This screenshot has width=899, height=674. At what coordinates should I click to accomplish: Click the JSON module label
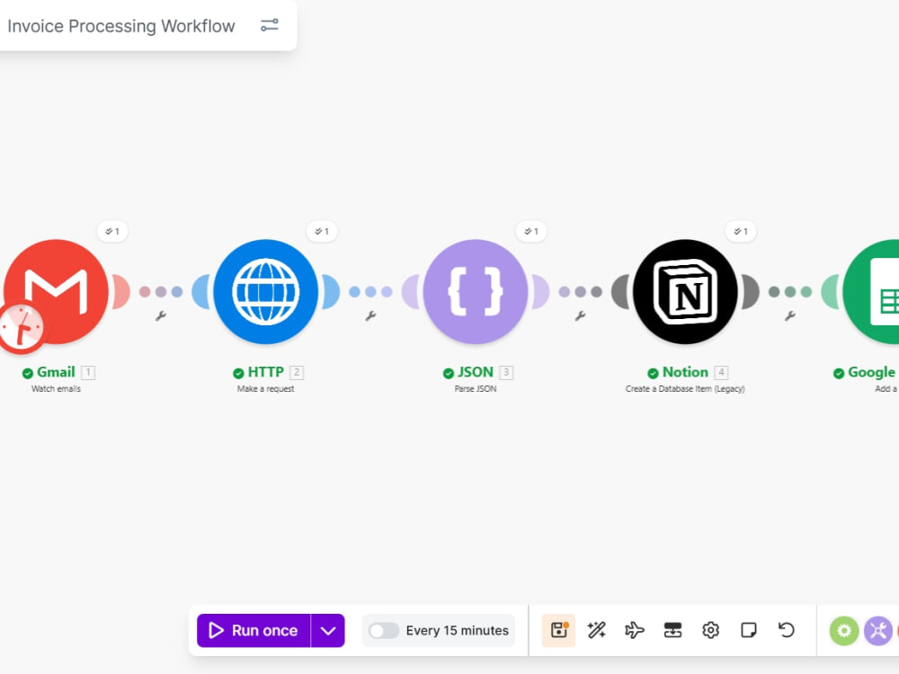(475, 372)
